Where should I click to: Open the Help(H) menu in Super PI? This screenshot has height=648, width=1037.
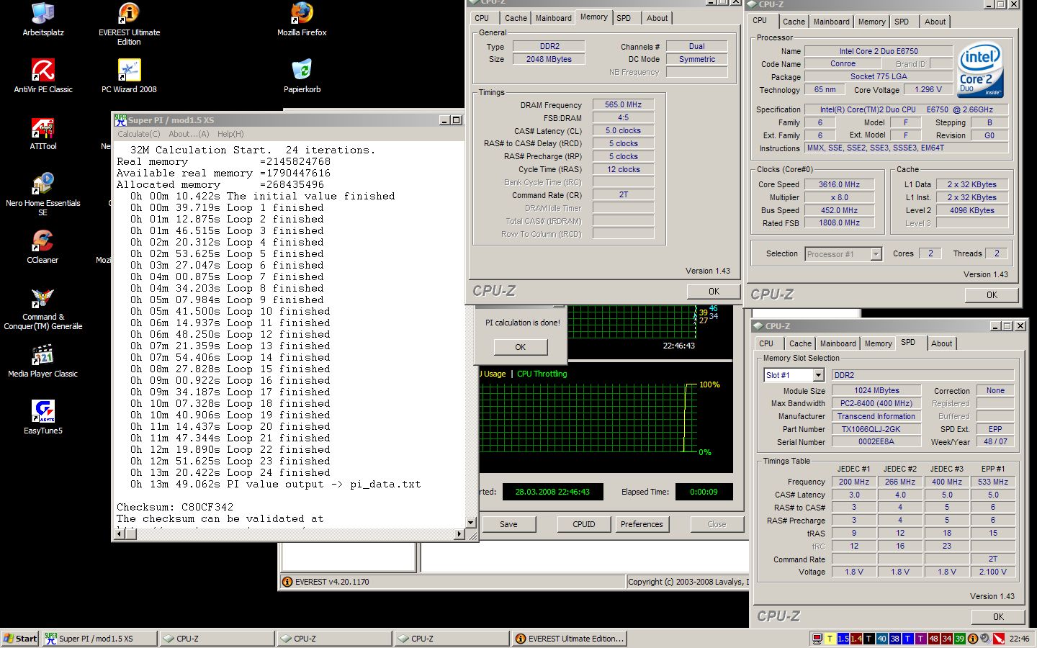point(230,134)
